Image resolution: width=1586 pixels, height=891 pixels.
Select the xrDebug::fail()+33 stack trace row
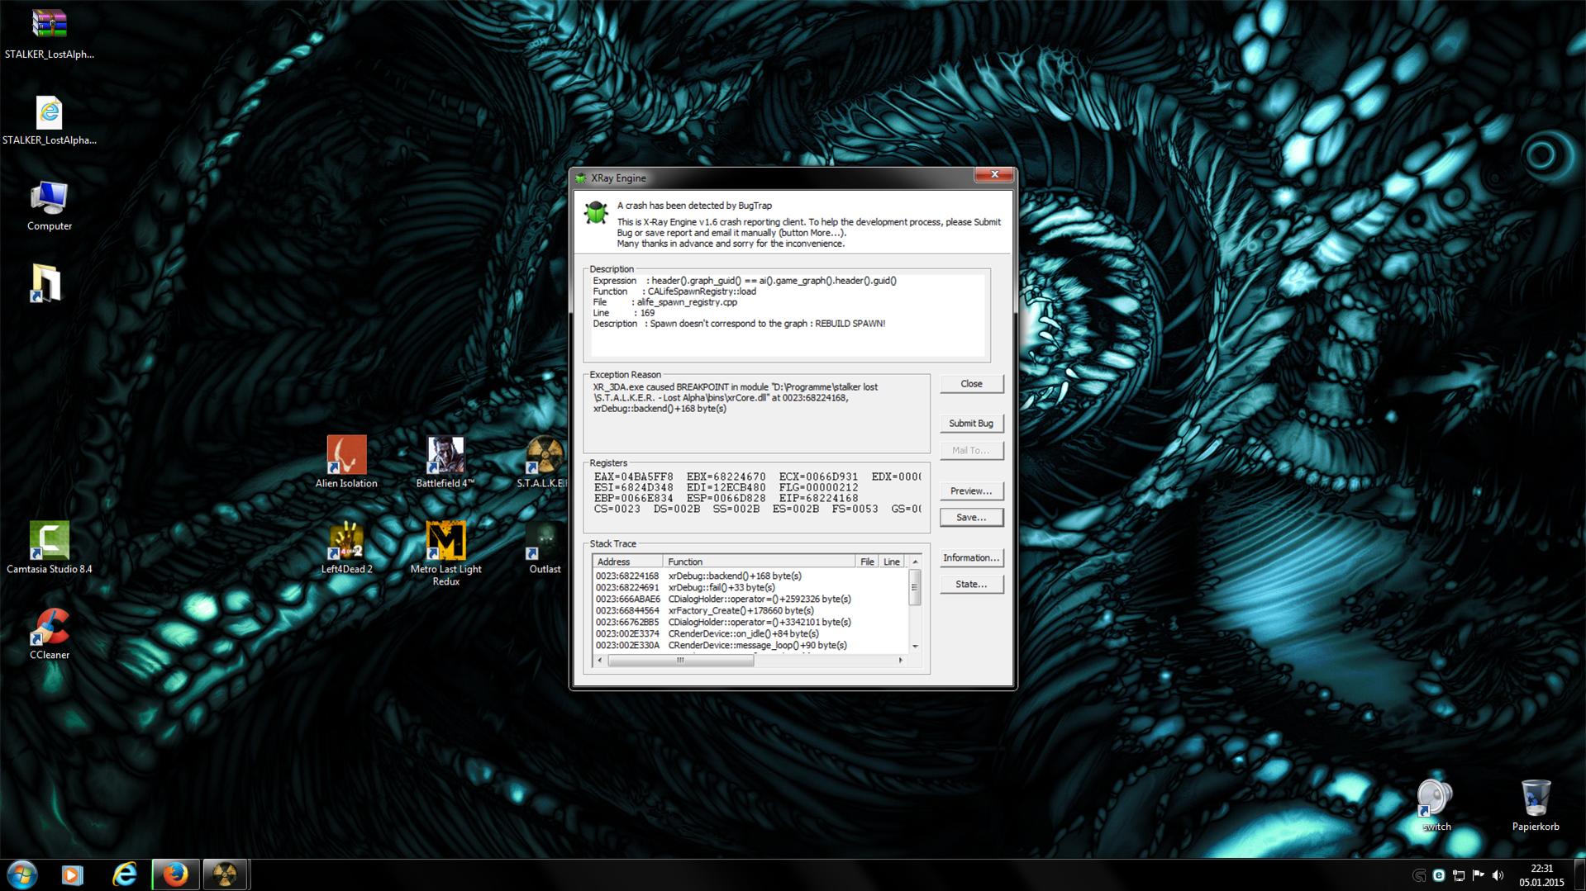coord(750,588)
